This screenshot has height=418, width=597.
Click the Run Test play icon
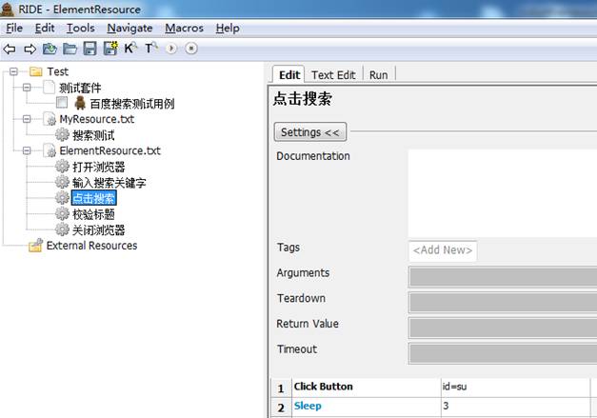coord(171,49)
